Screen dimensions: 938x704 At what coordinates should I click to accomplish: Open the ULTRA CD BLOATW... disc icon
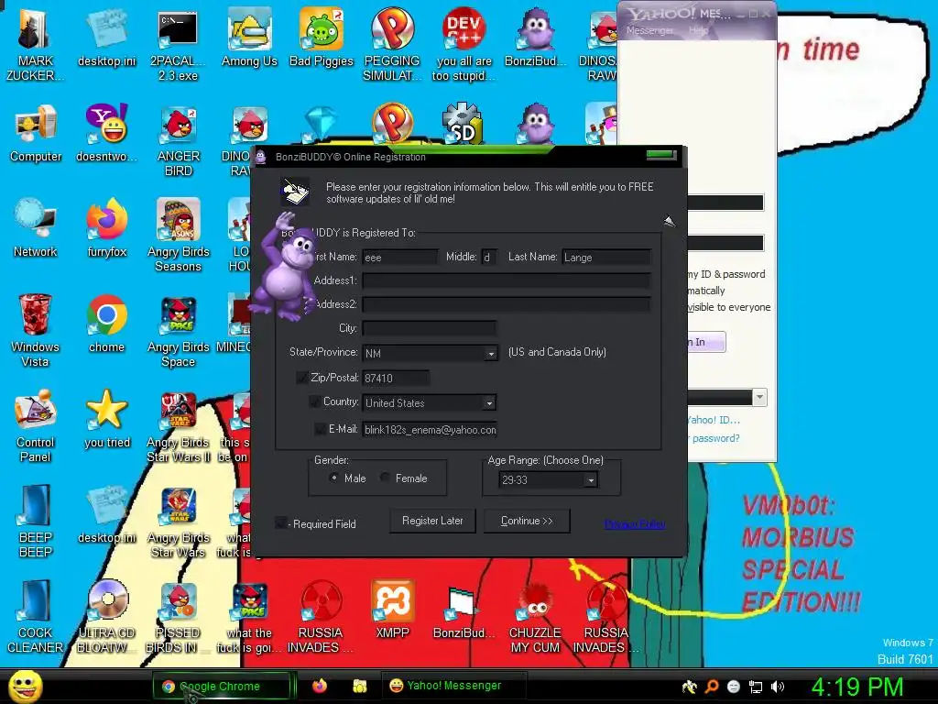click(x=106, y=615)
